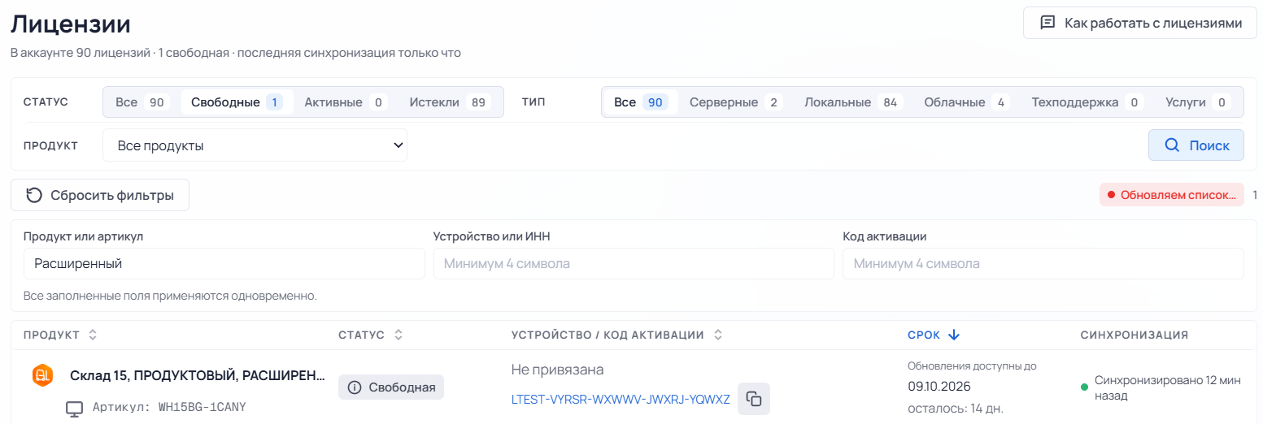Filter by Серверные license type
This screenshot has height=424, width=1263.
tap(736, 102)
